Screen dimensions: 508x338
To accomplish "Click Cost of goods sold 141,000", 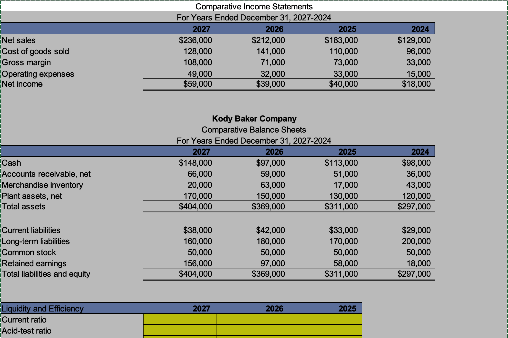I will click(271, 51).
